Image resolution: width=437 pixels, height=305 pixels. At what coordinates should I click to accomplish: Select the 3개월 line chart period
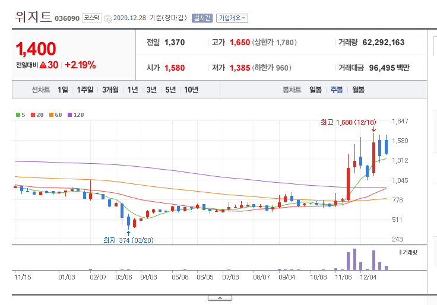pos(110,90)
